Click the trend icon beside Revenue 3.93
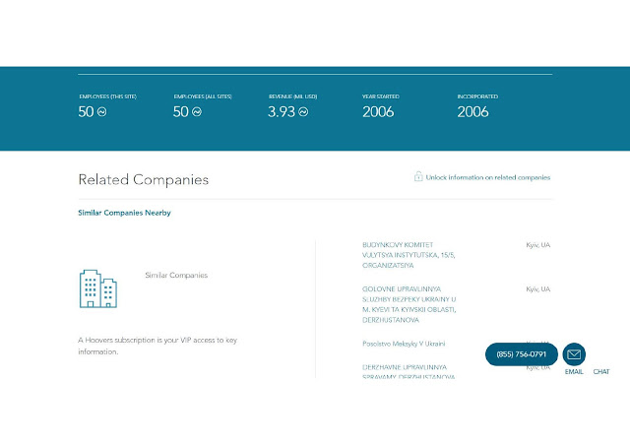Screen dimensions: 630x445 303,112
